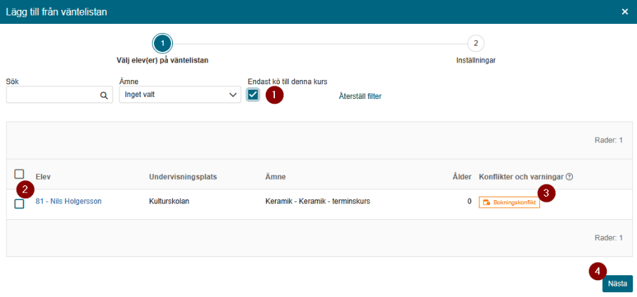Screen dimensions: 637x297
Task: Close the Lägg till från väntelistan dialog
Action: pos(625,12)
